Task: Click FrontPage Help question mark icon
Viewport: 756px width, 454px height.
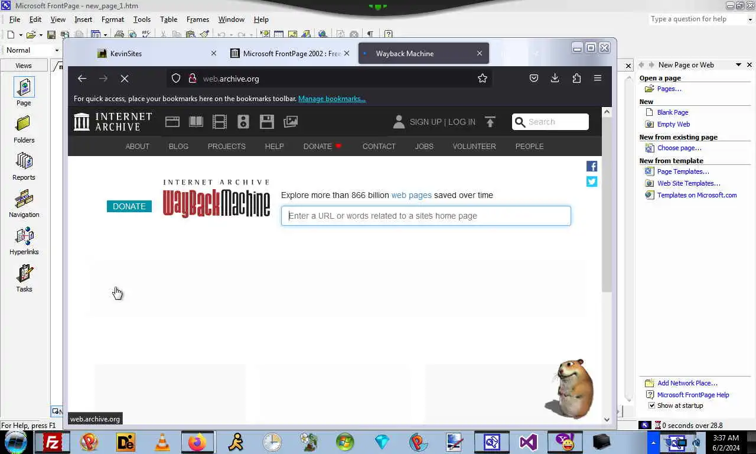Action: [x=389, y=35]
